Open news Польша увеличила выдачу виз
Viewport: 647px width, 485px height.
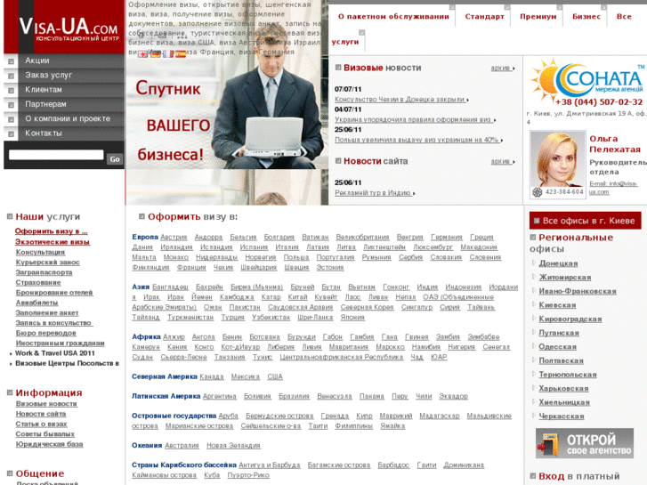coord(418,140)
